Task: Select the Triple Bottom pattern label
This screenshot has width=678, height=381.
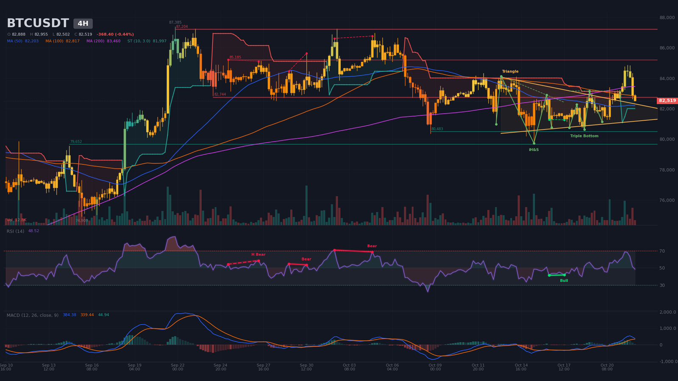Action: [x=584, y=136]
